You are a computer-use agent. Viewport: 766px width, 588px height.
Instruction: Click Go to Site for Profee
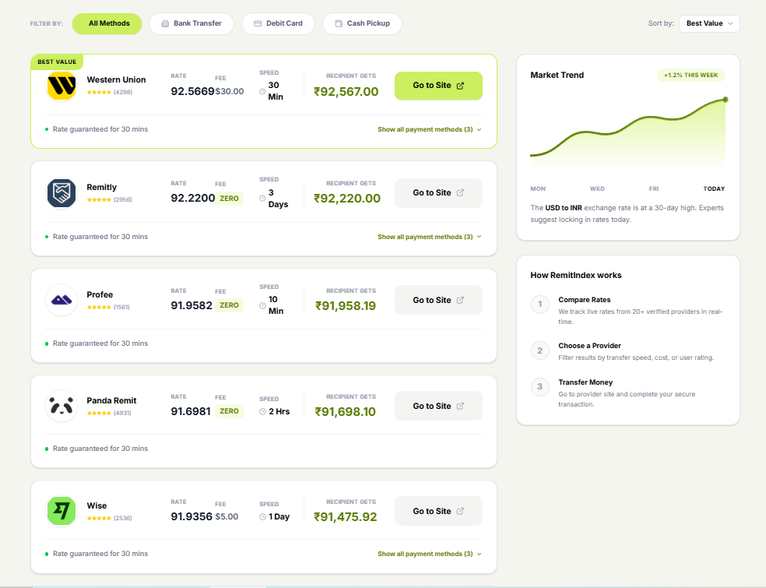[438, 300]
